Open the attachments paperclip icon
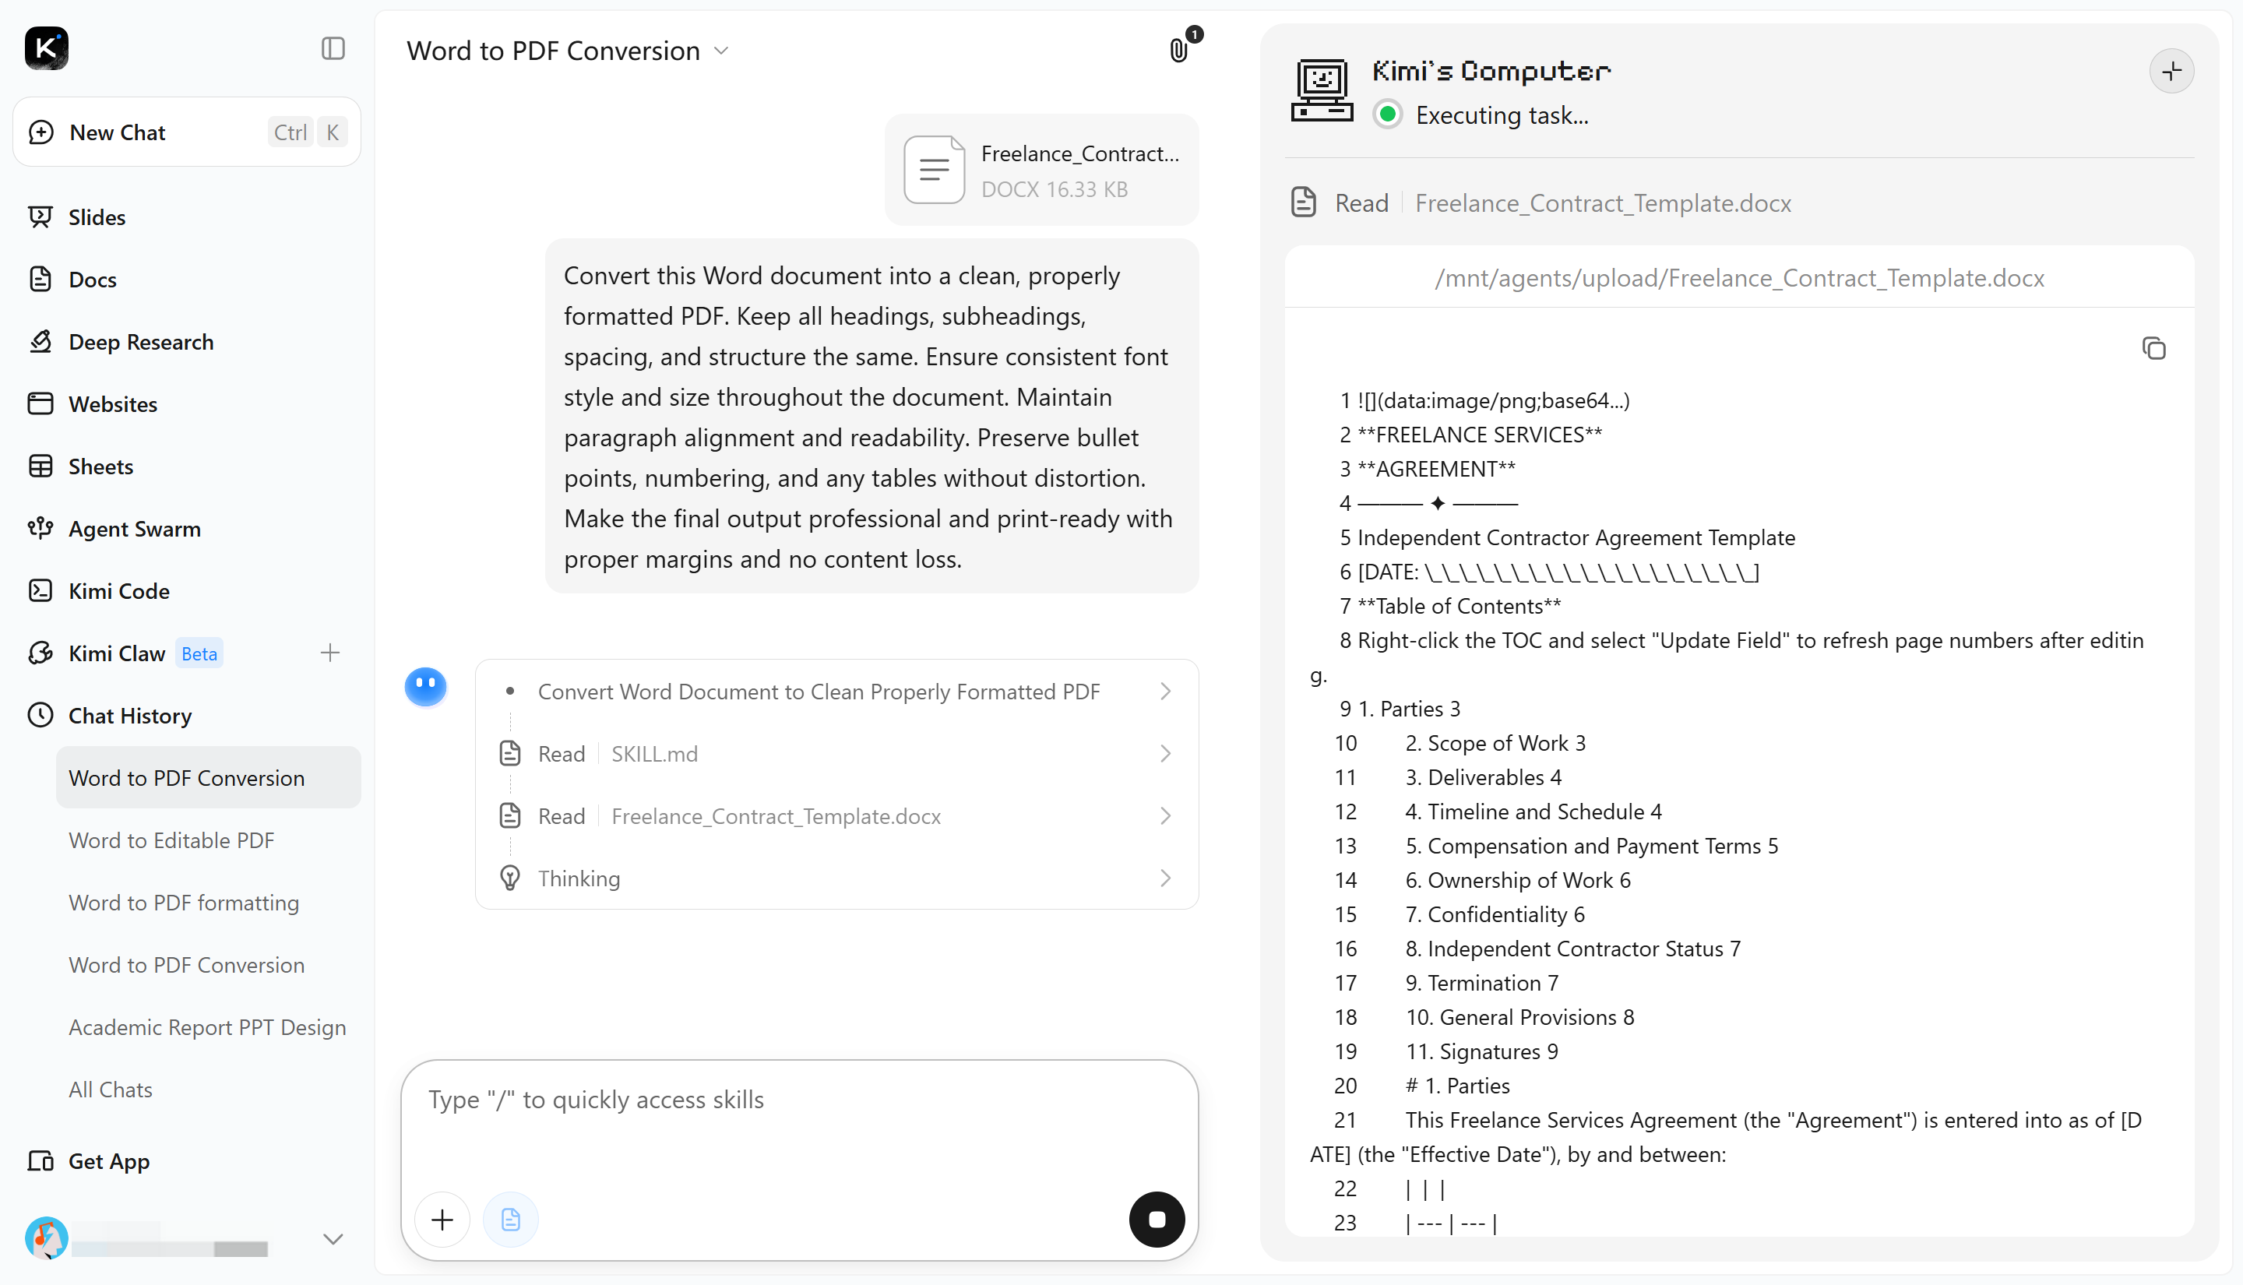This screenshot has width=2243, height=1285. pos(1179,51)
